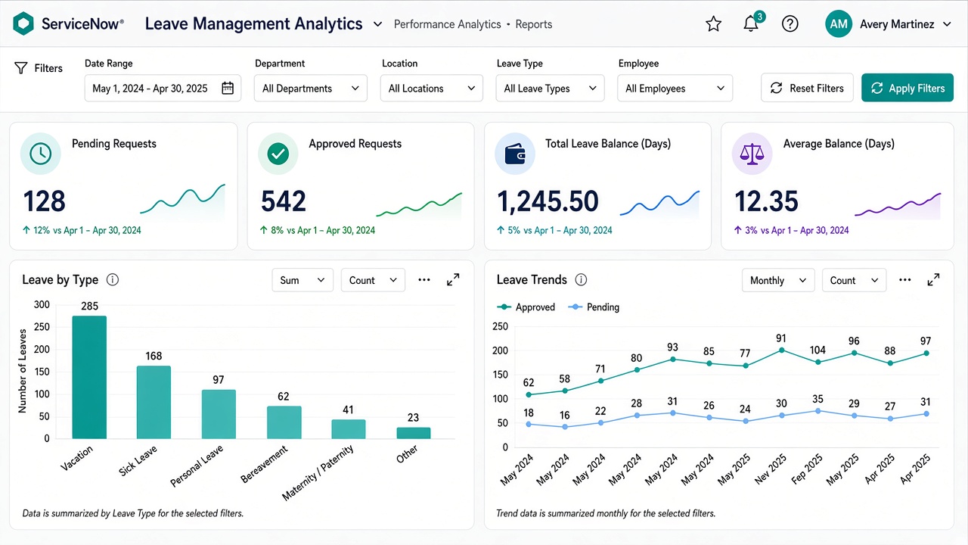Click the Sick Leave bar in chart
This screenshot has width=968, height=545.
point(154,402)
